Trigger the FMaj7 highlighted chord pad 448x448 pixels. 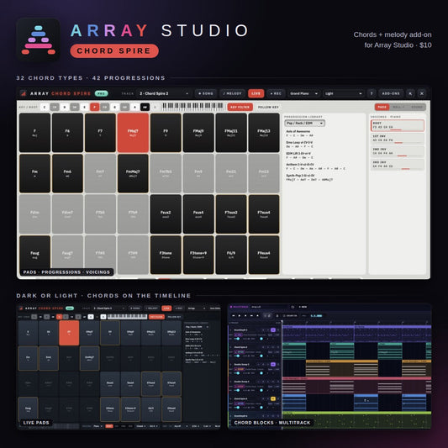pos(133,133)
